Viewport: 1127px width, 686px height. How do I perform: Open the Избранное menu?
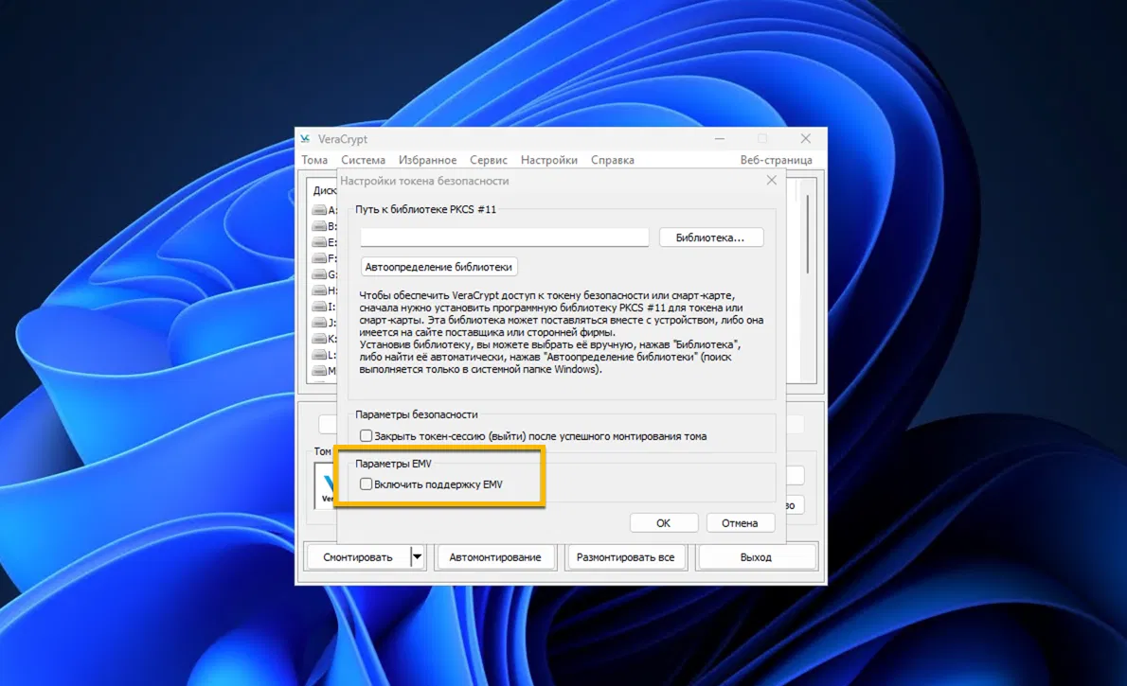point(428,160)
